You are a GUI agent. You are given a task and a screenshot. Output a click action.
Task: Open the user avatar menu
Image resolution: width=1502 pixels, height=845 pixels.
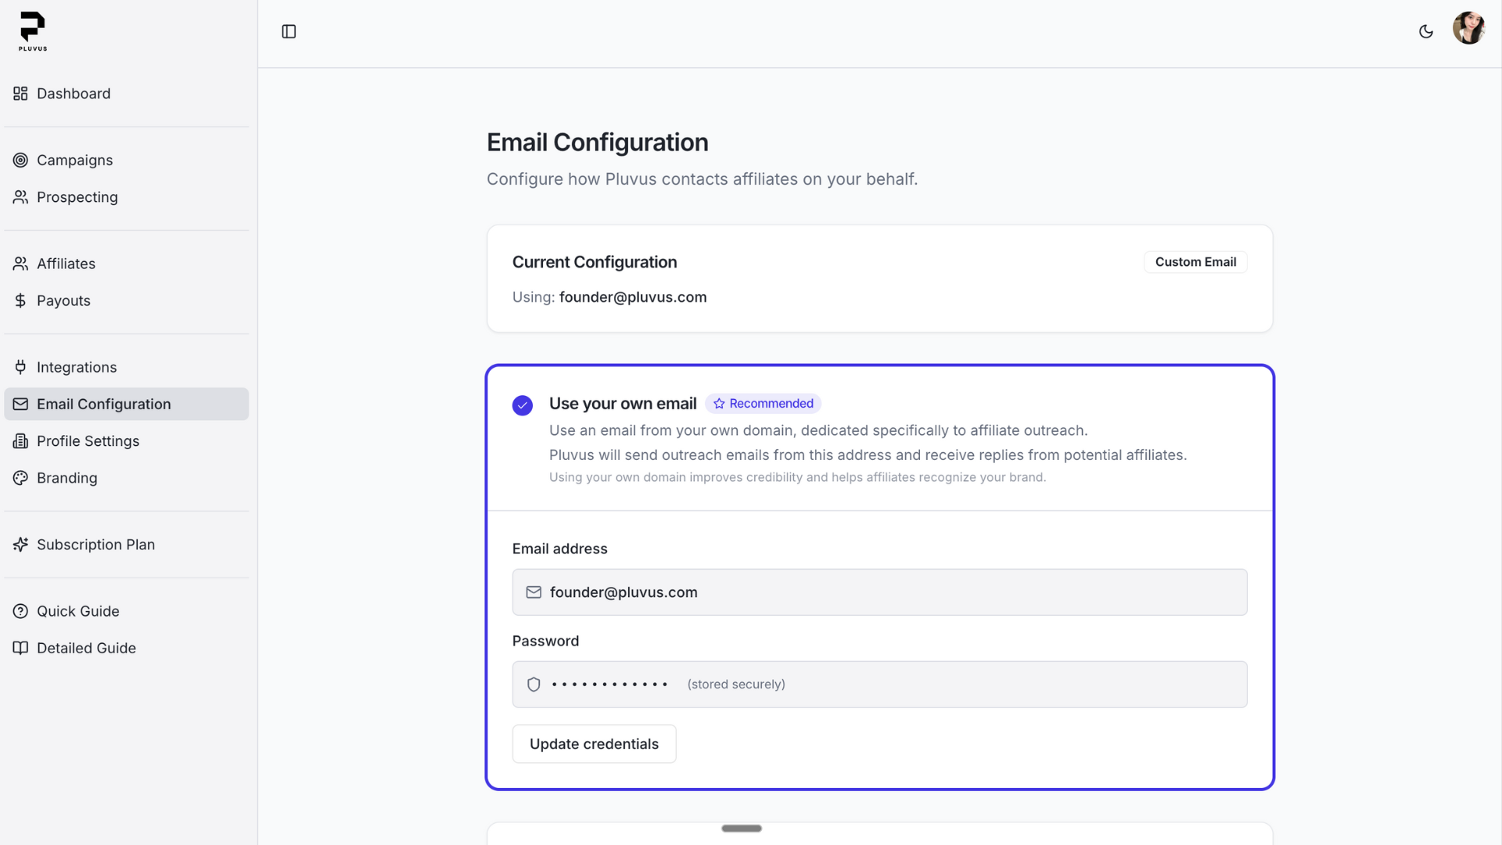tap(1468, 28)
